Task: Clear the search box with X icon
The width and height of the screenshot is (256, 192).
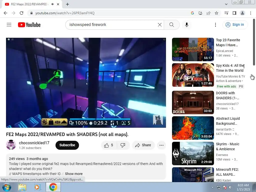Action: pyautogui.click(x=160, y=25)
